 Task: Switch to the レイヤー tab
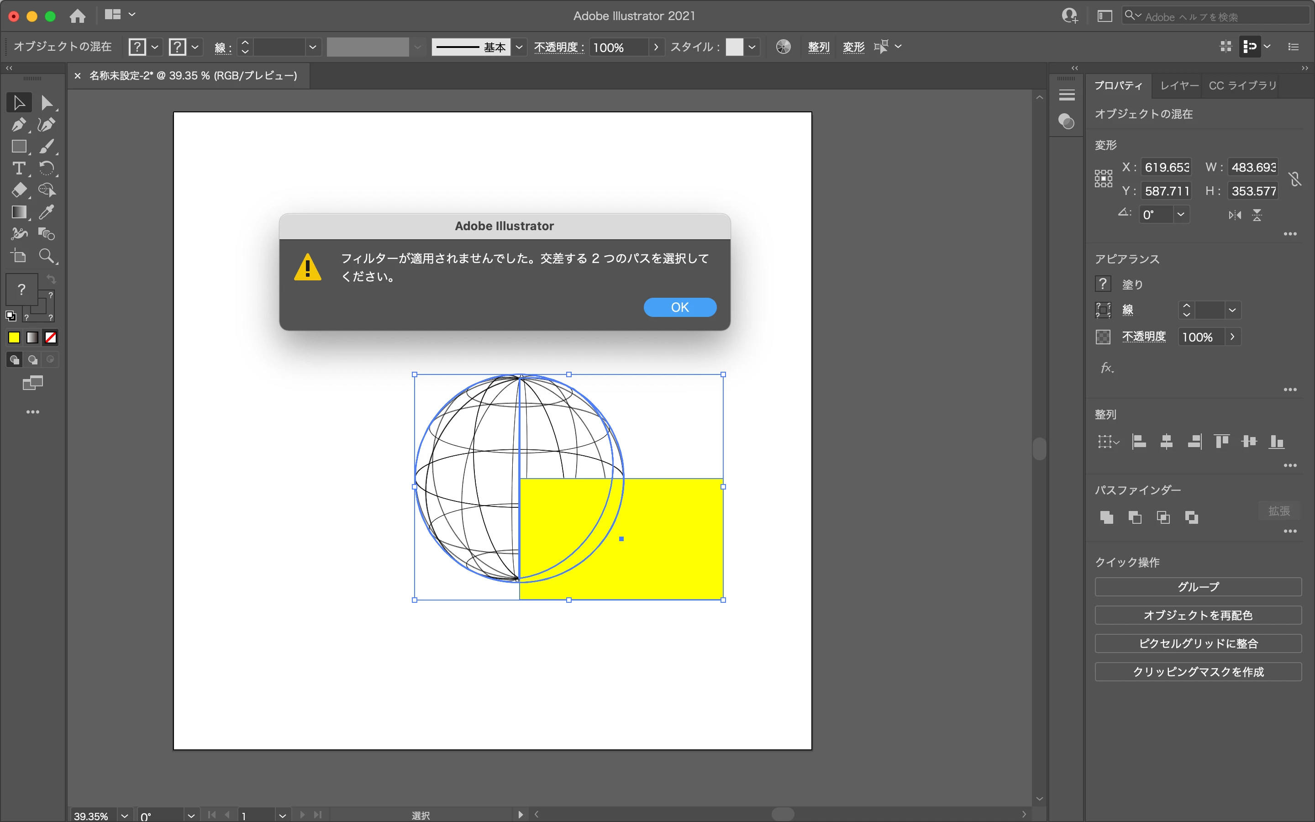(x=1178, y=85)
